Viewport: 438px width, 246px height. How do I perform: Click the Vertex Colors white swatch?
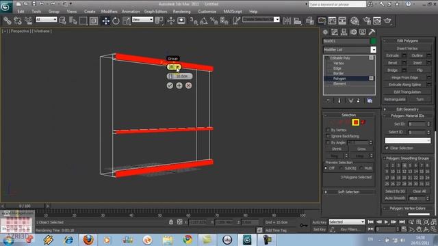coord(419,214)
